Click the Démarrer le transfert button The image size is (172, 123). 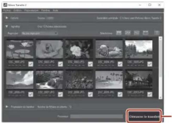pos(144,116)
